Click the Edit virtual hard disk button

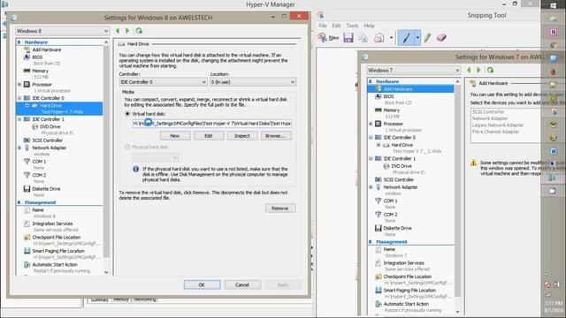(209, 136)
